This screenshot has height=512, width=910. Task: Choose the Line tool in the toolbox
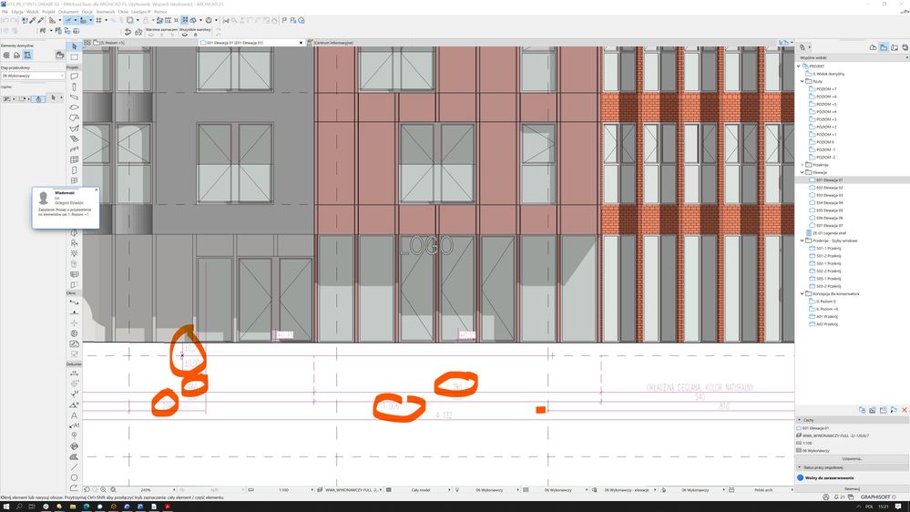[74, 467]
